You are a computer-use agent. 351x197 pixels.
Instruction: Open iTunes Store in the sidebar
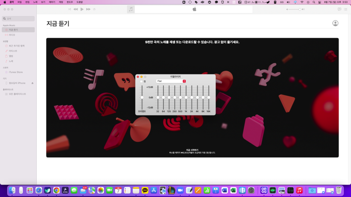(x=18, y=72)
